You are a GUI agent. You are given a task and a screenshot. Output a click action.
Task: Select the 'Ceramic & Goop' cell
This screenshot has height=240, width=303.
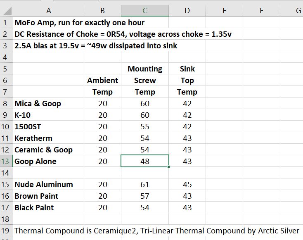coord(48,150)
